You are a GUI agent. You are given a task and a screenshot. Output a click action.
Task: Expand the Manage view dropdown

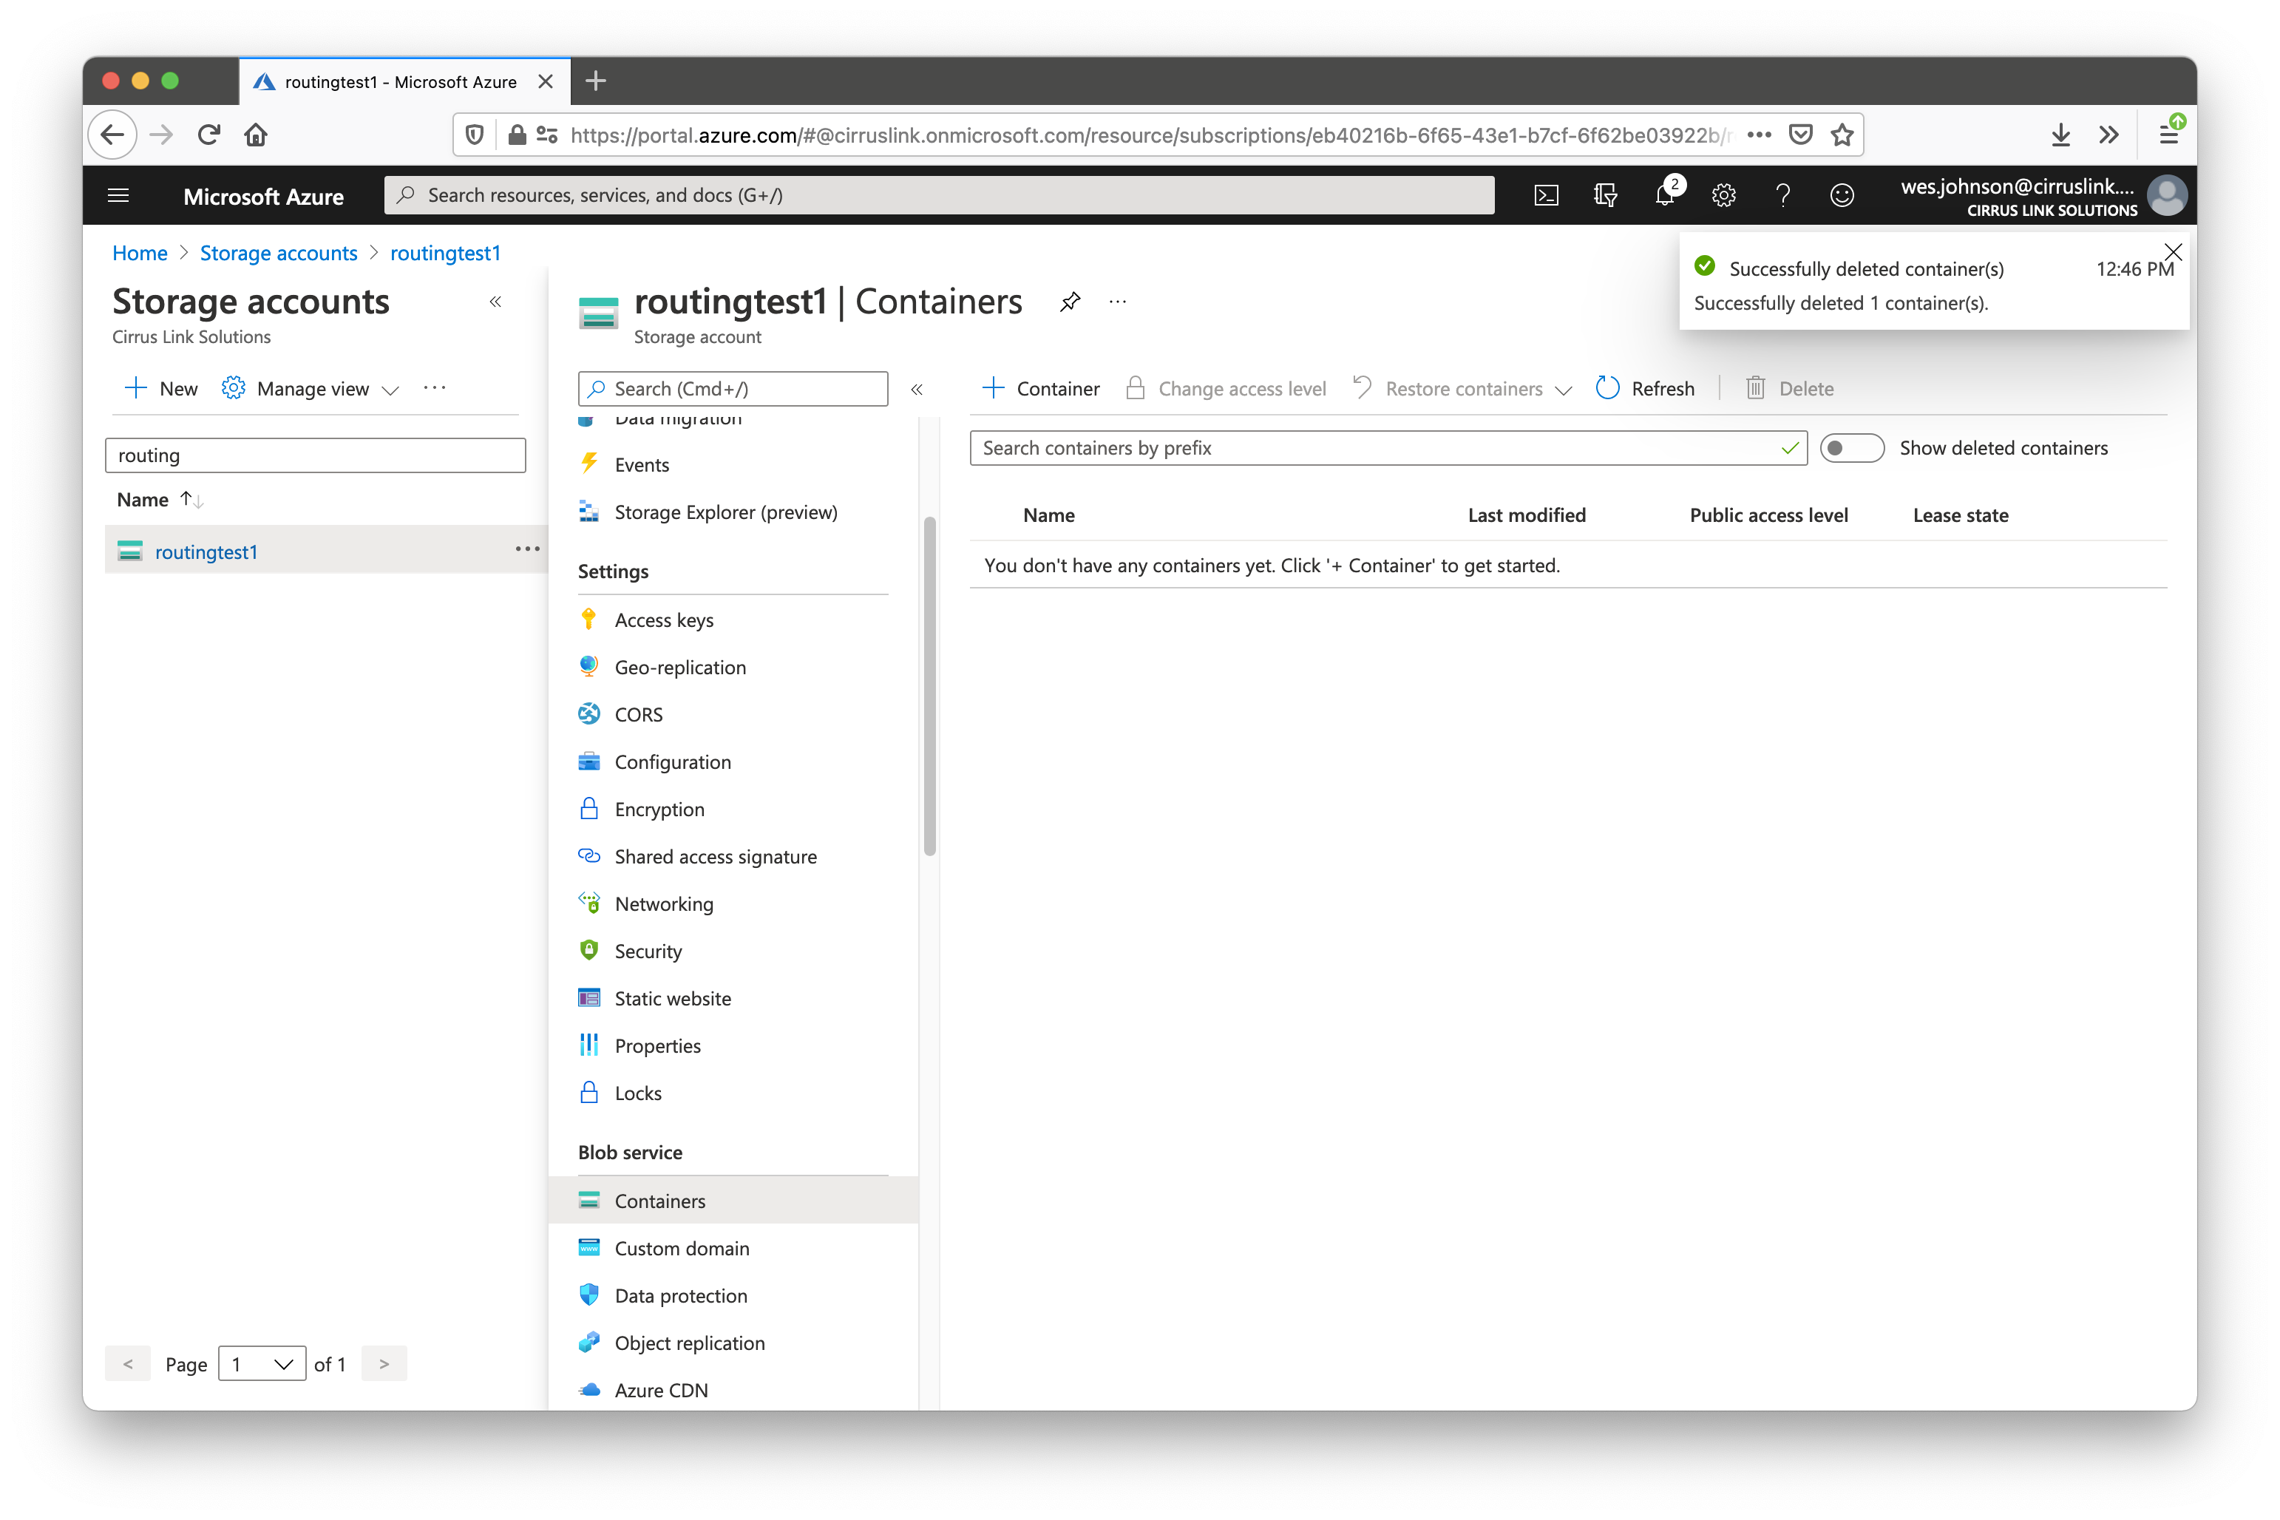pos(311,389)
